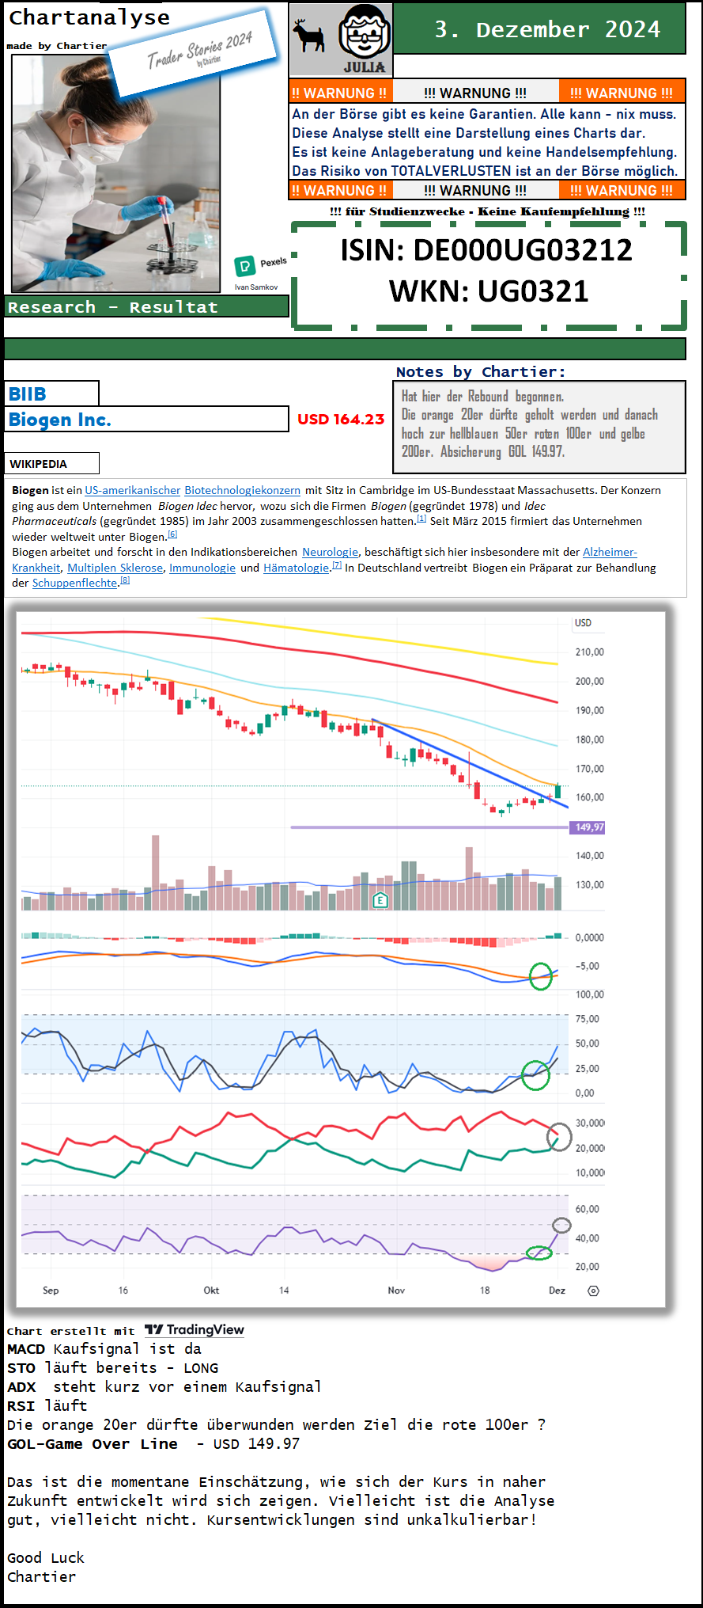Open chart settings gear icon near Dez
The image size is (703, 1608).
(x=593, y=1291)
